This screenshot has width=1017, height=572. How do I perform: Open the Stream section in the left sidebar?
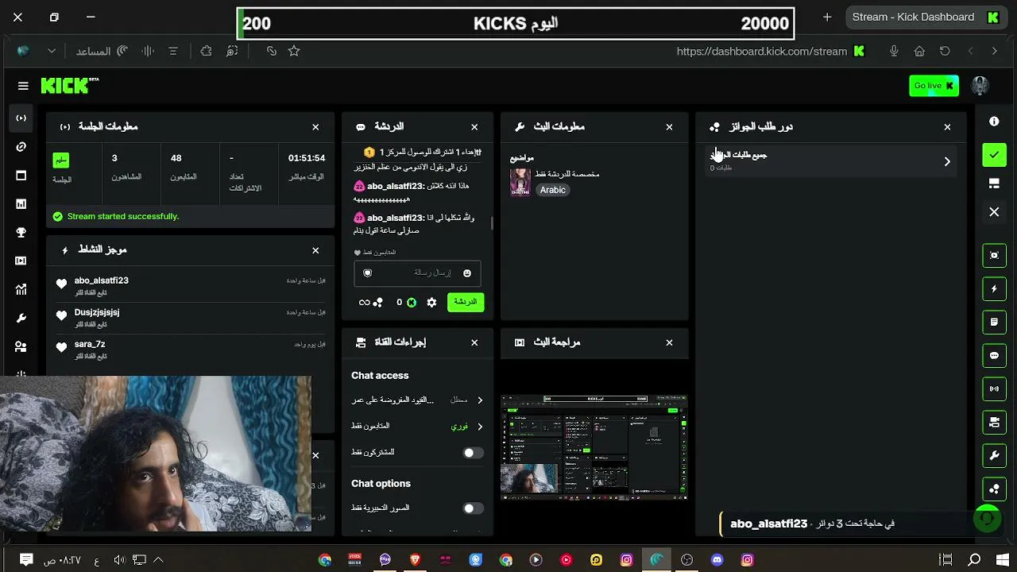coord(21,118)
